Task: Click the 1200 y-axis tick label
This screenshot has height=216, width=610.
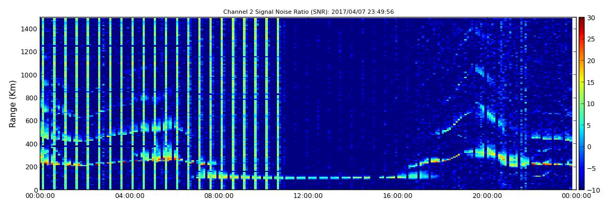Action: click(x=29, y=52)
